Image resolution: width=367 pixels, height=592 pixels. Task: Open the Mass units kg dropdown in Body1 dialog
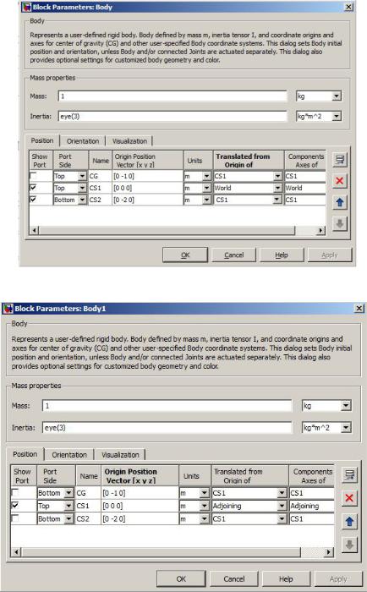coord(346,406)
